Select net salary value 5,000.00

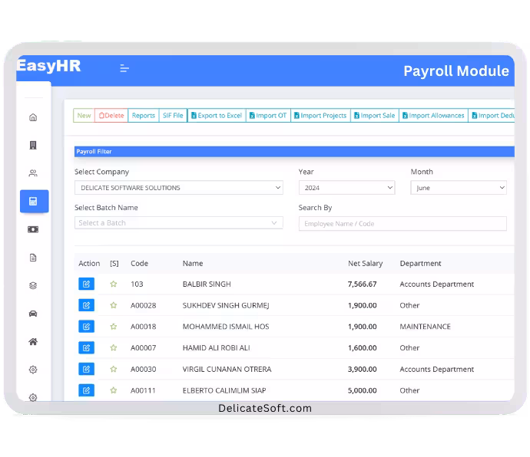tap(362, 390)
